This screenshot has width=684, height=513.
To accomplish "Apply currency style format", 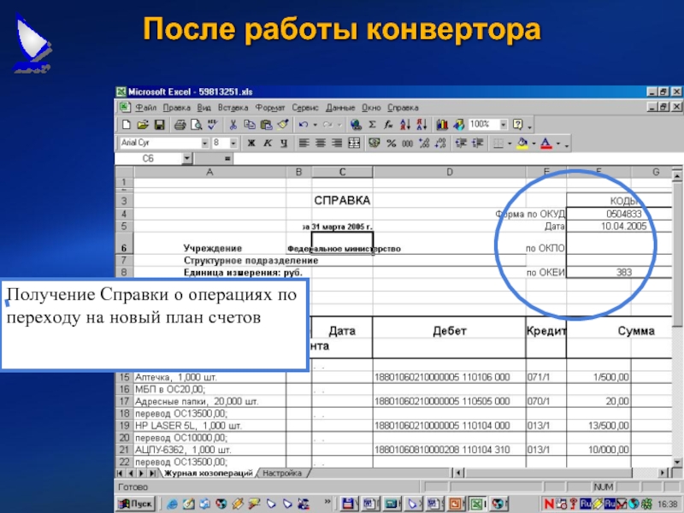I will 374,143.
